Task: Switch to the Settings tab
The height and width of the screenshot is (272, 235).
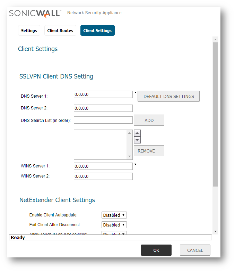Action: 29,31
